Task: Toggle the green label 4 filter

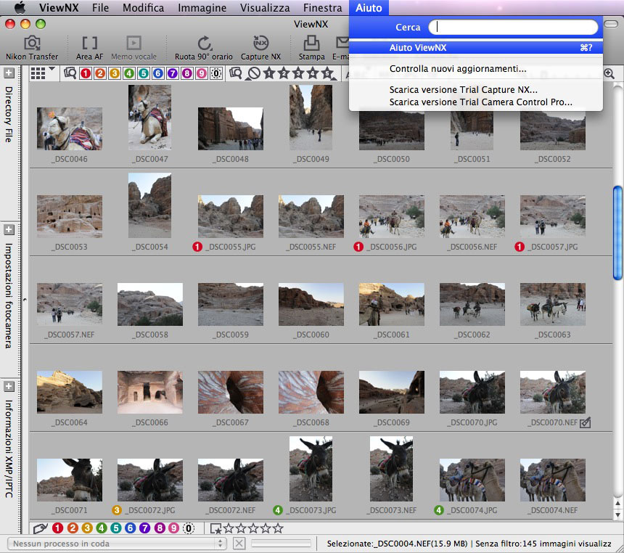Action: pos(129,73)
